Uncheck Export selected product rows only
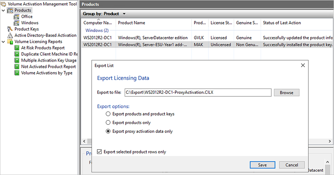This screenshot has width=334, height=175. pos(99,152)
